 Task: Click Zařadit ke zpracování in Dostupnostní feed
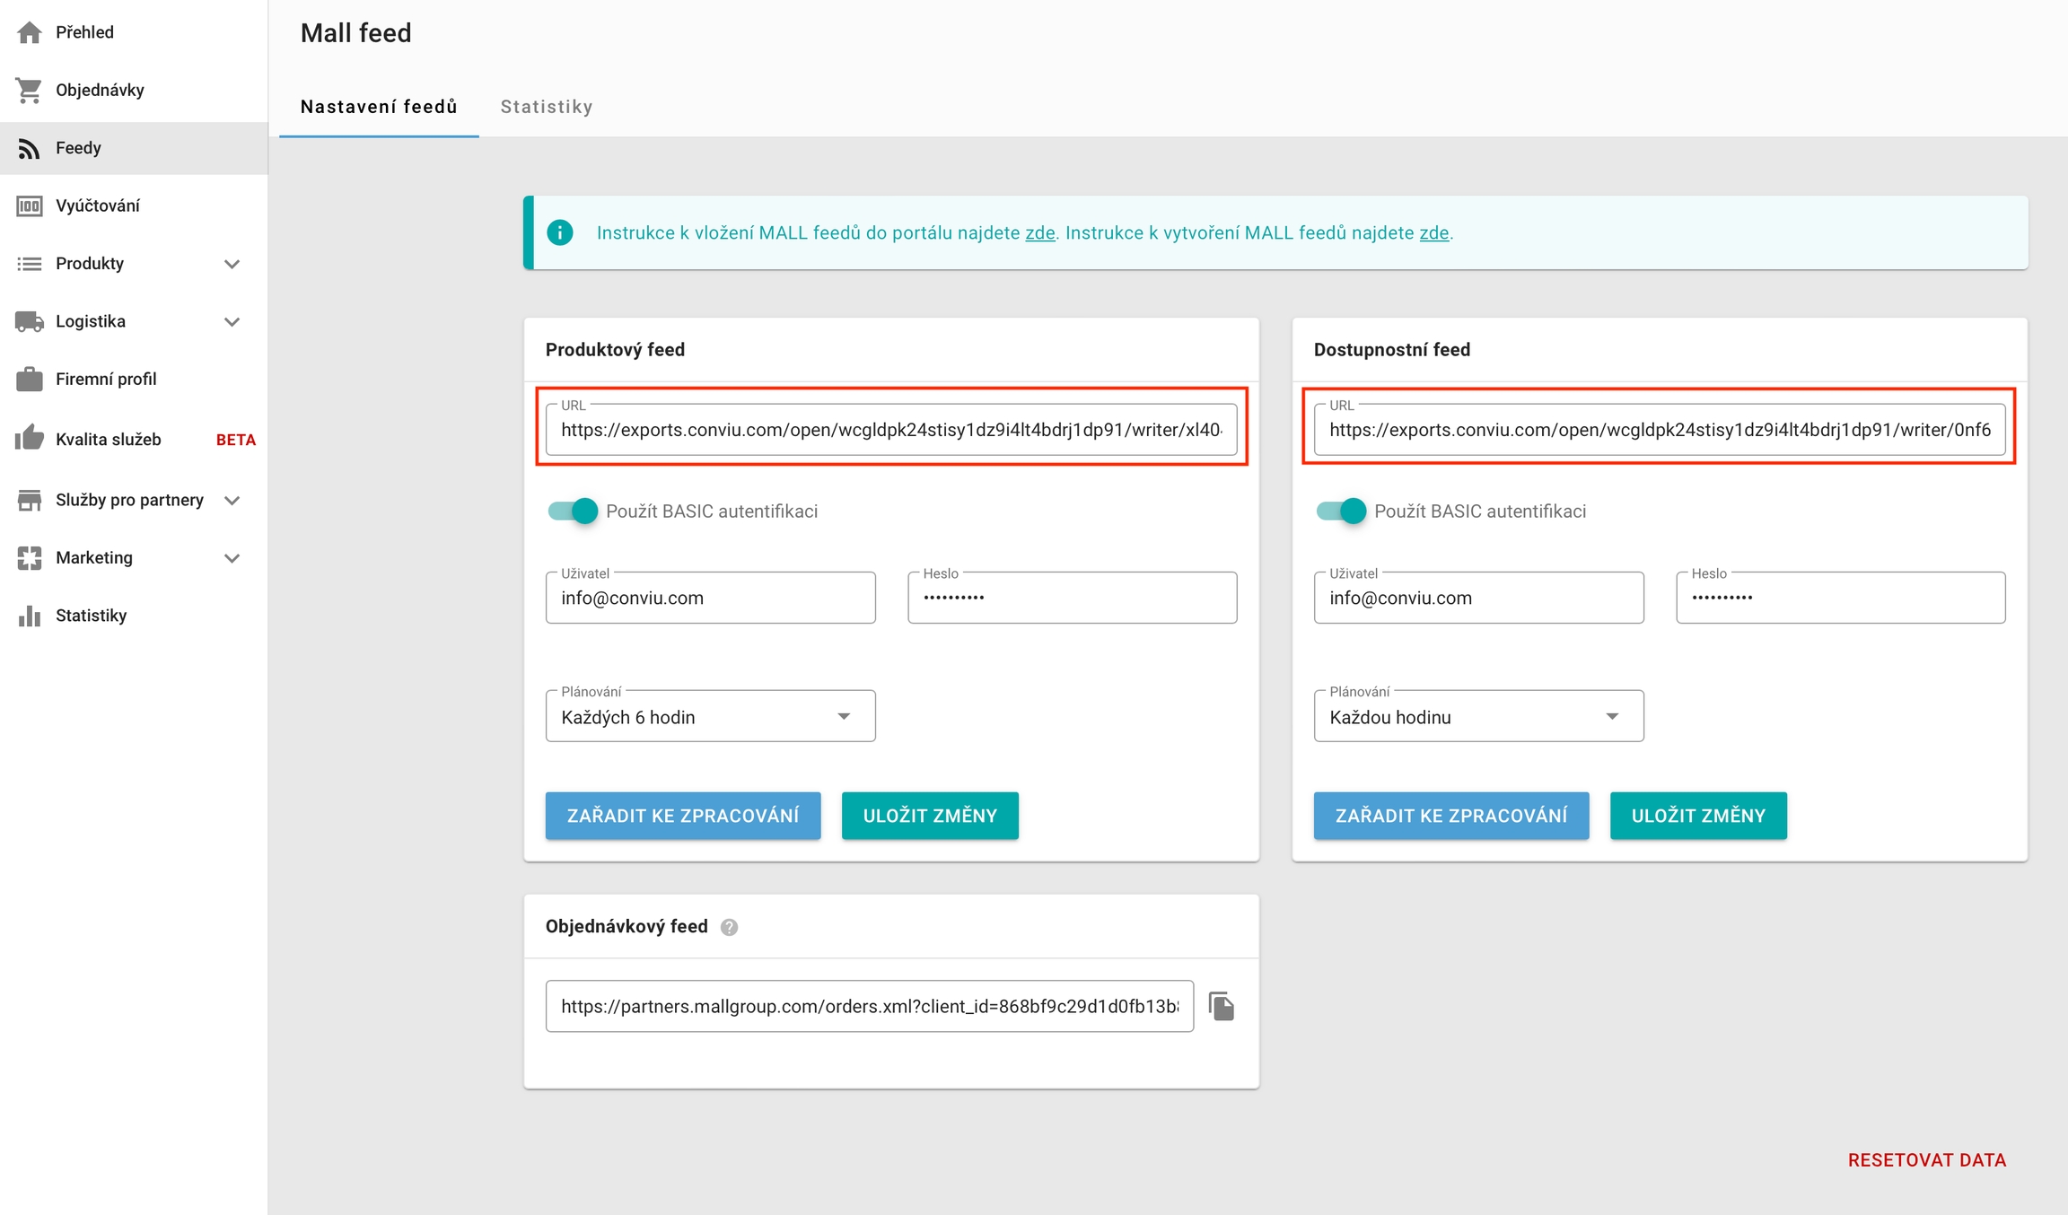[1450, 815]
